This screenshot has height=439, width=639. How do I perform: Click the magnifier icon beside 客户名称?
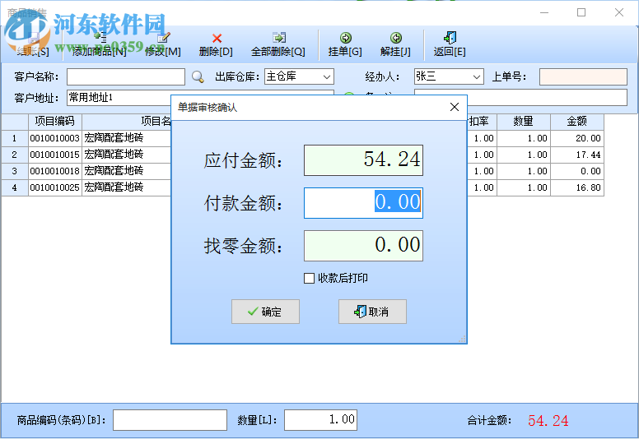coord(198,76)
